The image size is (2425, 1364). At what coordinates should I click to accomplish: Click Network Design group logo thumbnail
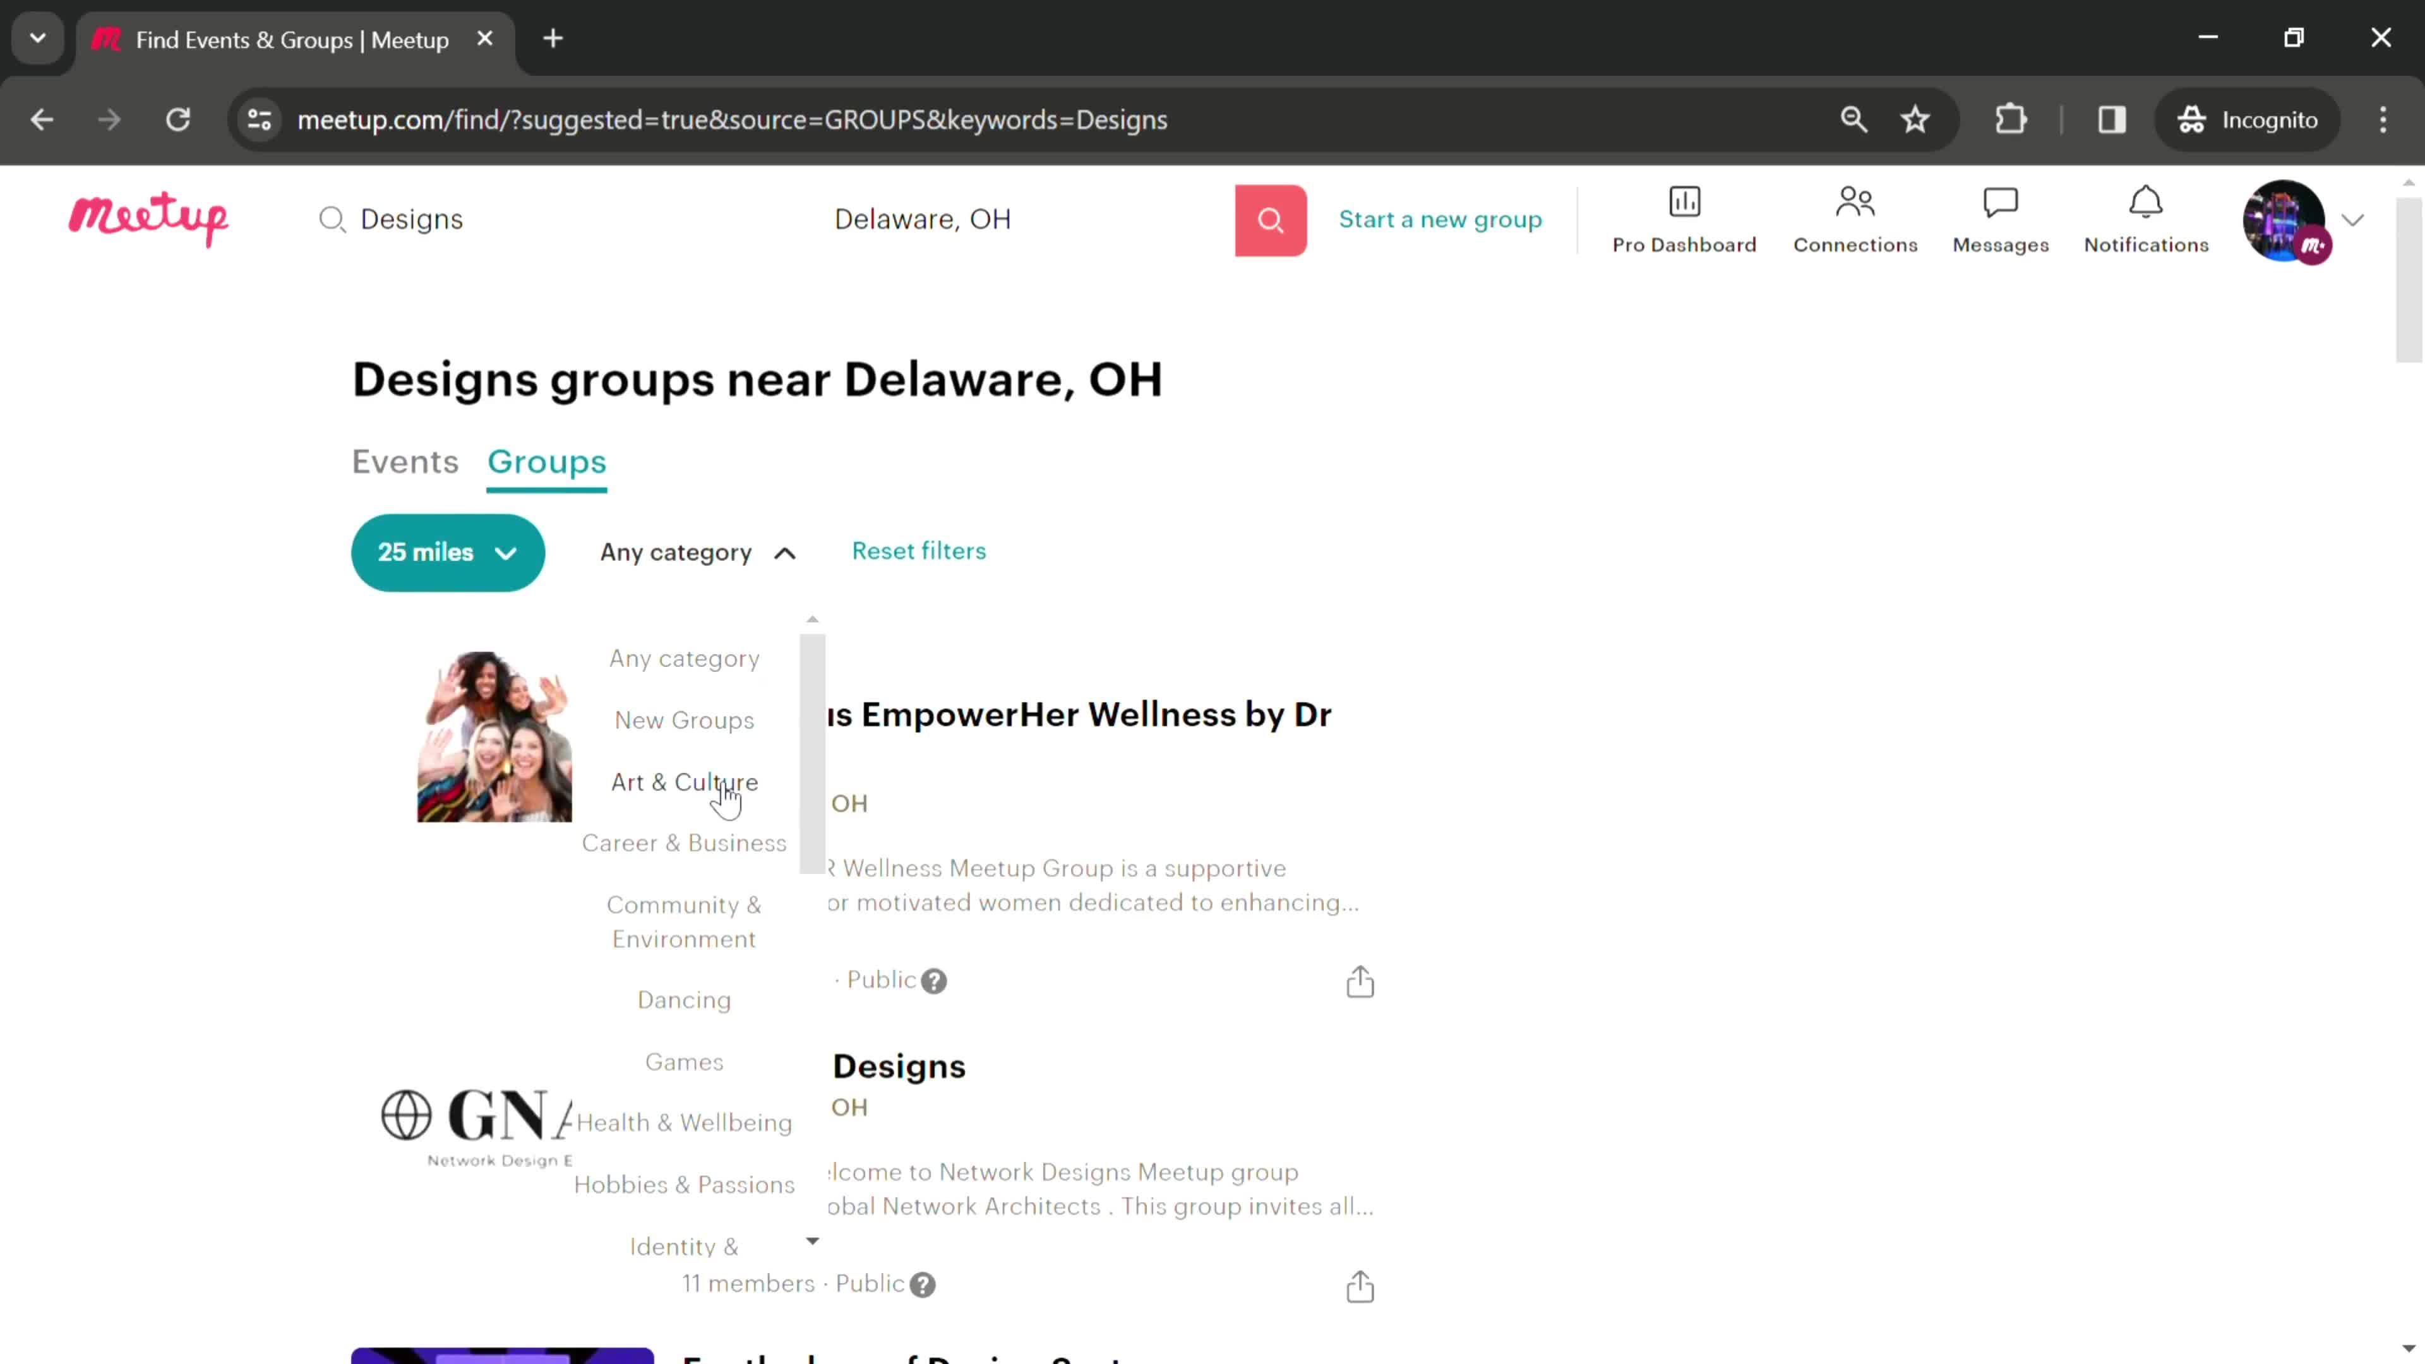476,1127
